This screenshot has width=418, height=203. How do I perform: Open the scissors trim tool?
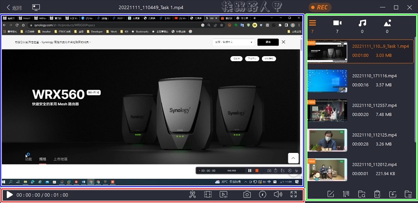coord(193,195)
